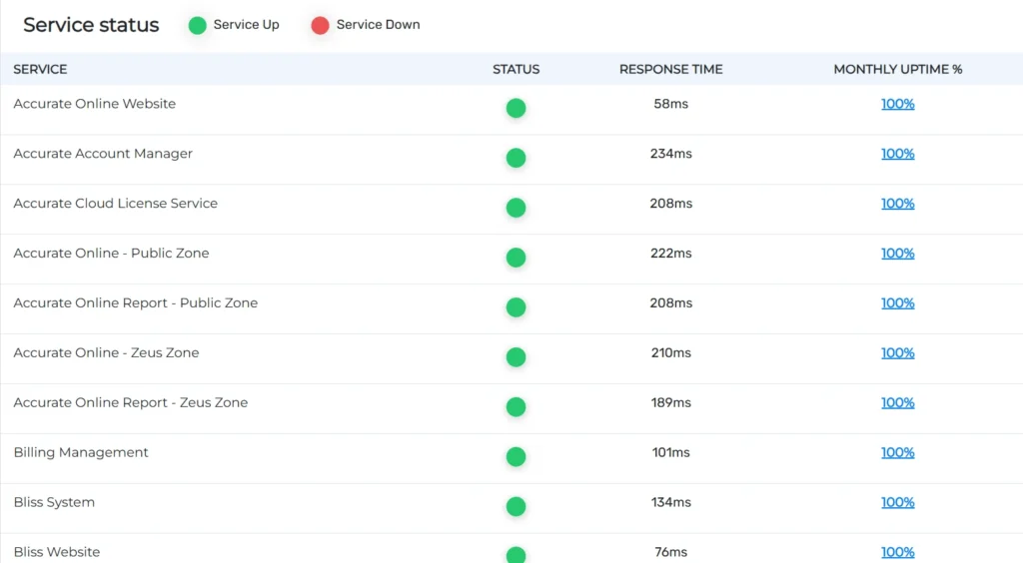Image resolution: width=1023 pixels, height=563 pixels.
Task: Click the Service Down legend label
Action: tap(378, 25)
